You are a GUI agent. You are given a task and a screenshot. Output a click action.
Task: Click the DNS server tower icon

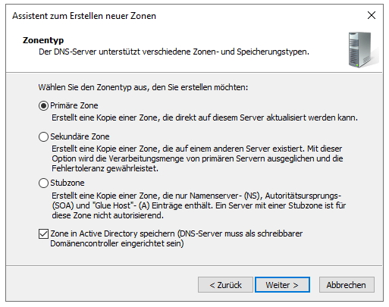(363, 49)
